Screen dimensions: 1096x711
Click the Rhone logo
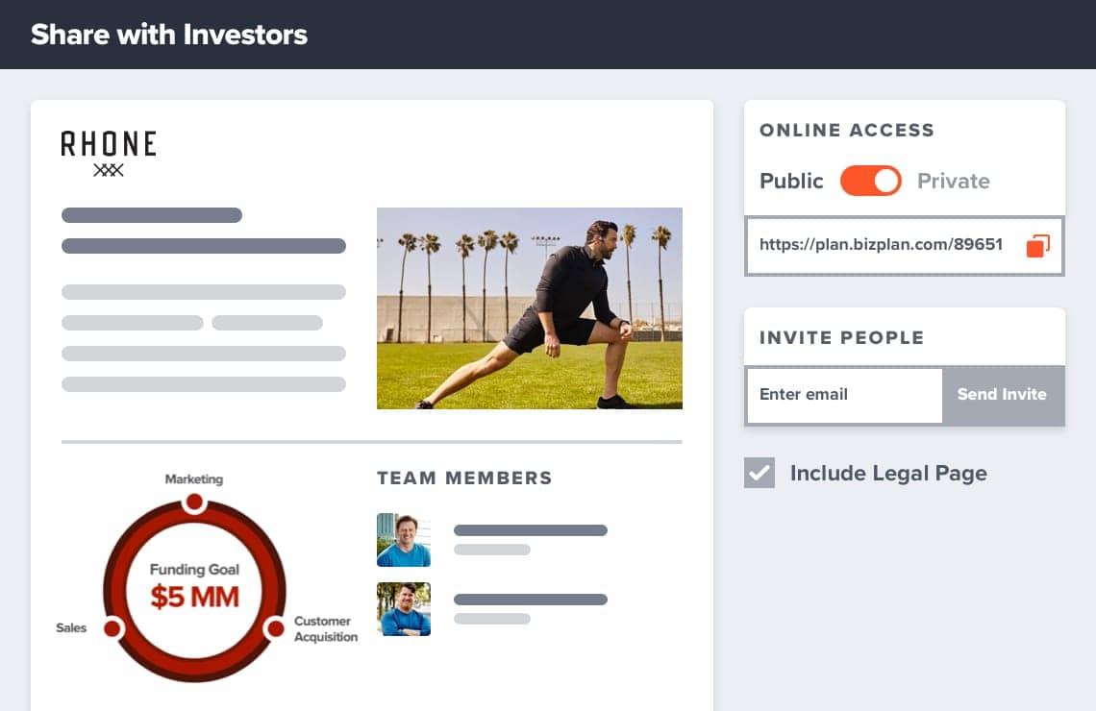pyautogui.click(x=109, y=153)
